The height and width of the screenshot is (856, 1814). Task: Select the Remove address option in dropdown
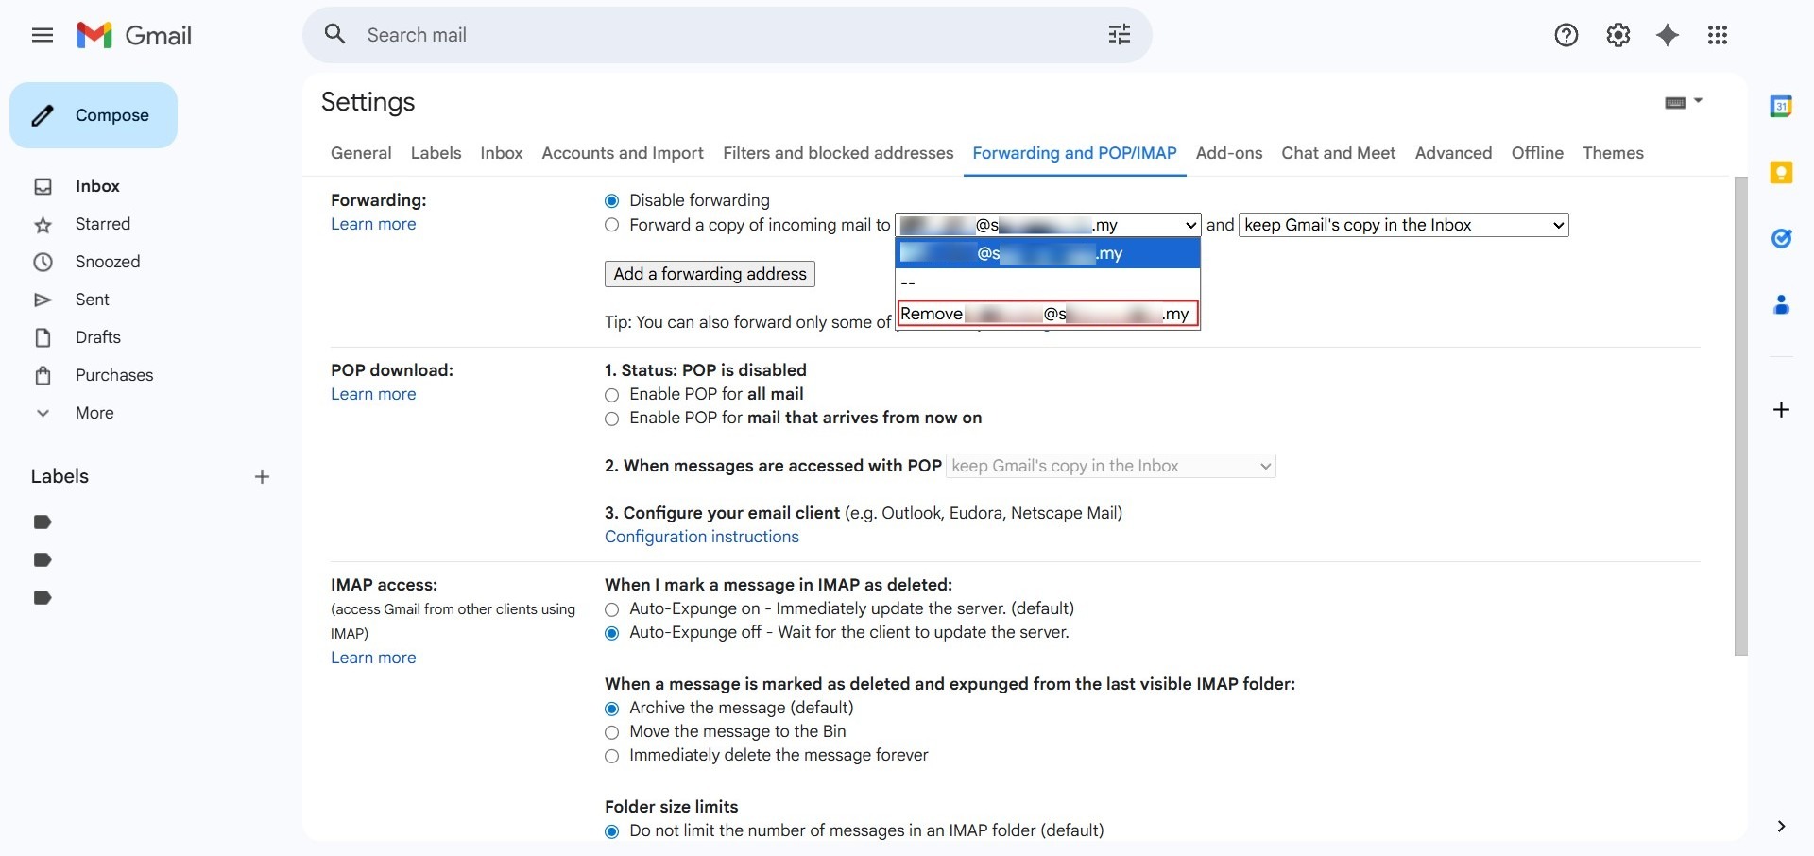pyautogui.click(x=1047, y=314)
